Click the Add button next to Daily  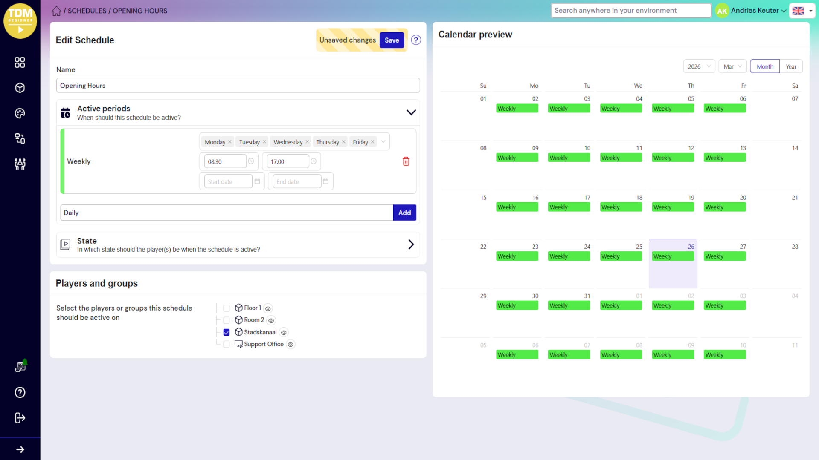404,213
